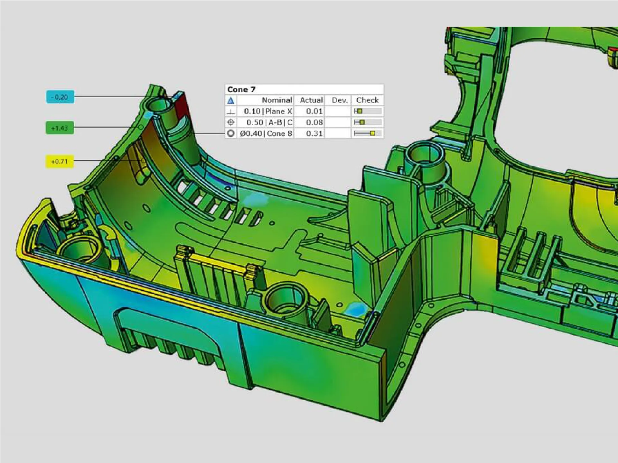Click the Actual column header
This screenshot has width=618, height=463.
click(x=311, y=100)
